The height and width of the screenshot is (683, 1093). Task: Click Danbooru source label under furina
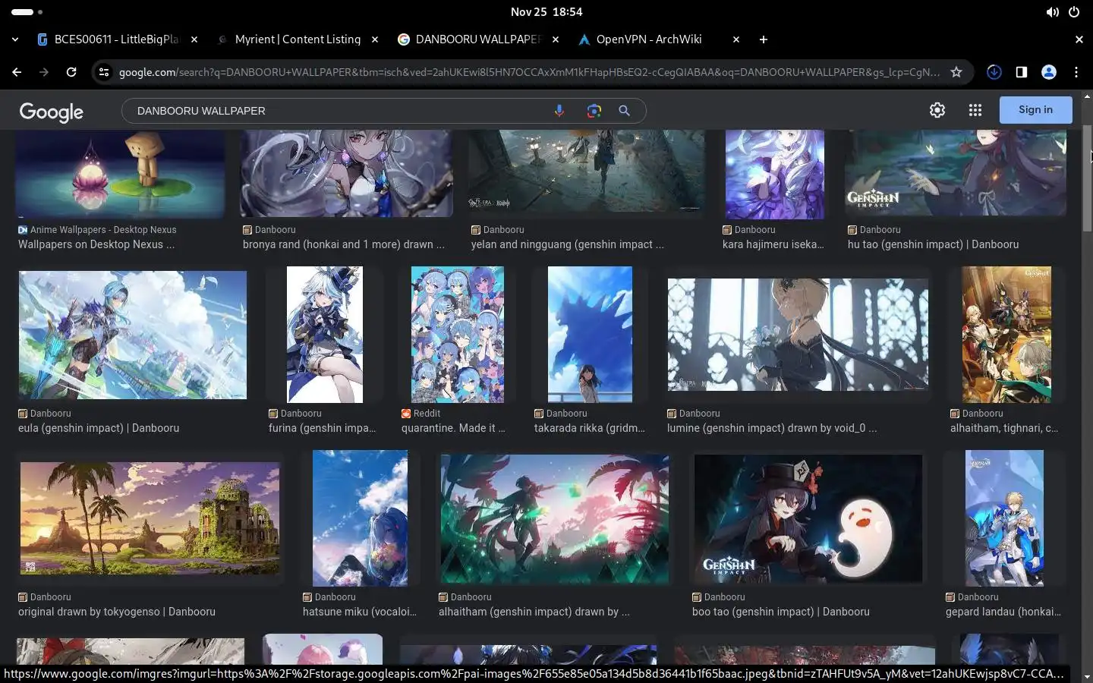301,414
